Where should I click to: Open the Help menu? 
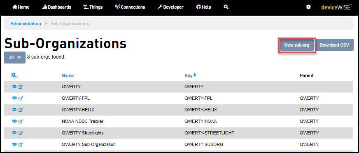[x=203, y=7]
